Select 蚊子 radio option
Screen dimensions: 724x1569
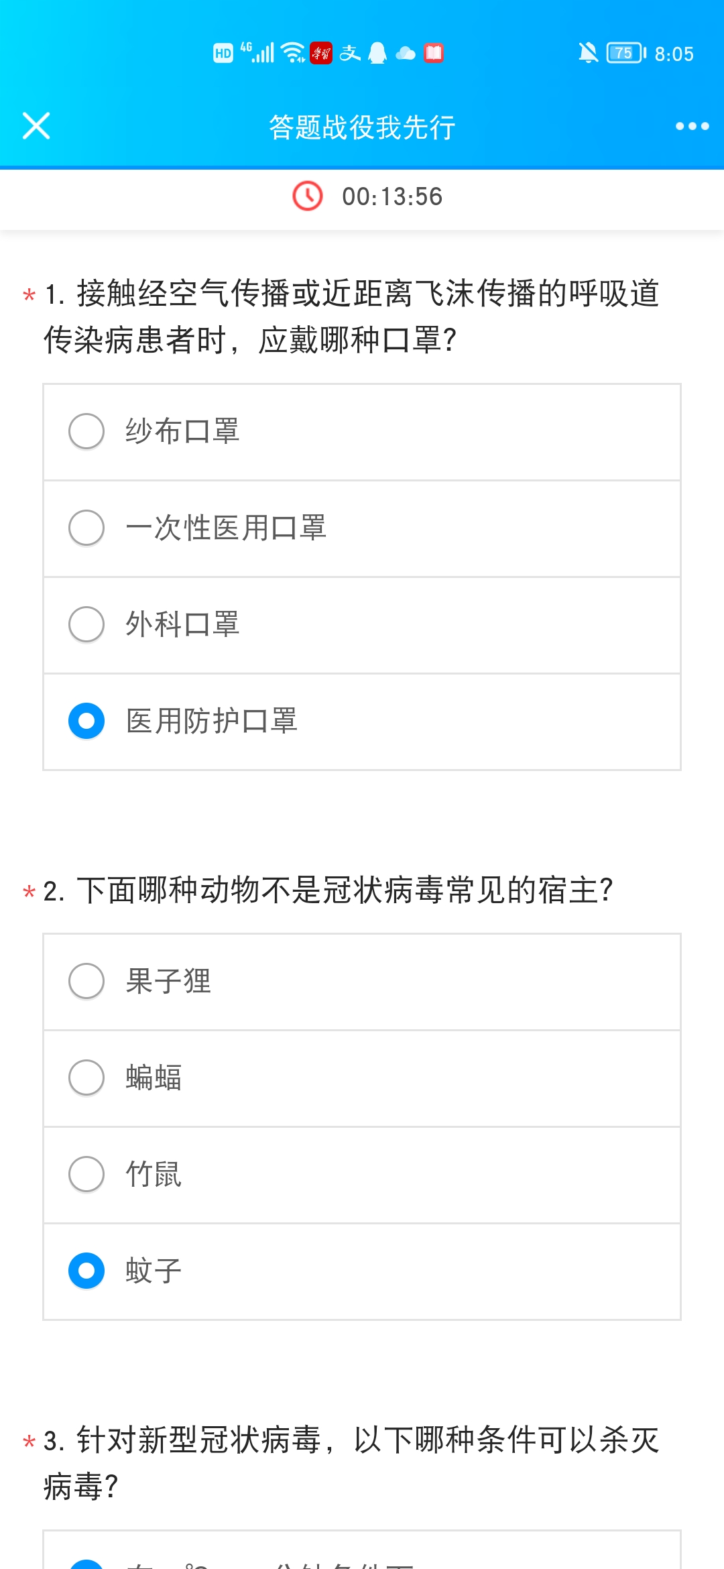[x=86, y=1271]
